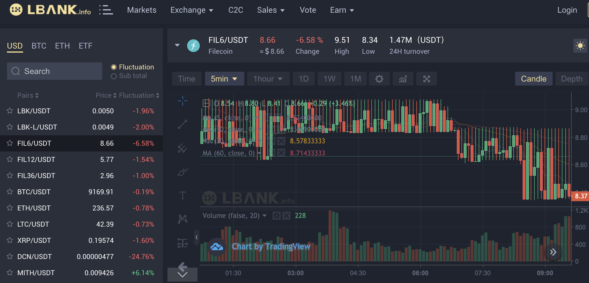
Task: Expand MA 60 indicator dropdown arrow
Action: [259, 153]
